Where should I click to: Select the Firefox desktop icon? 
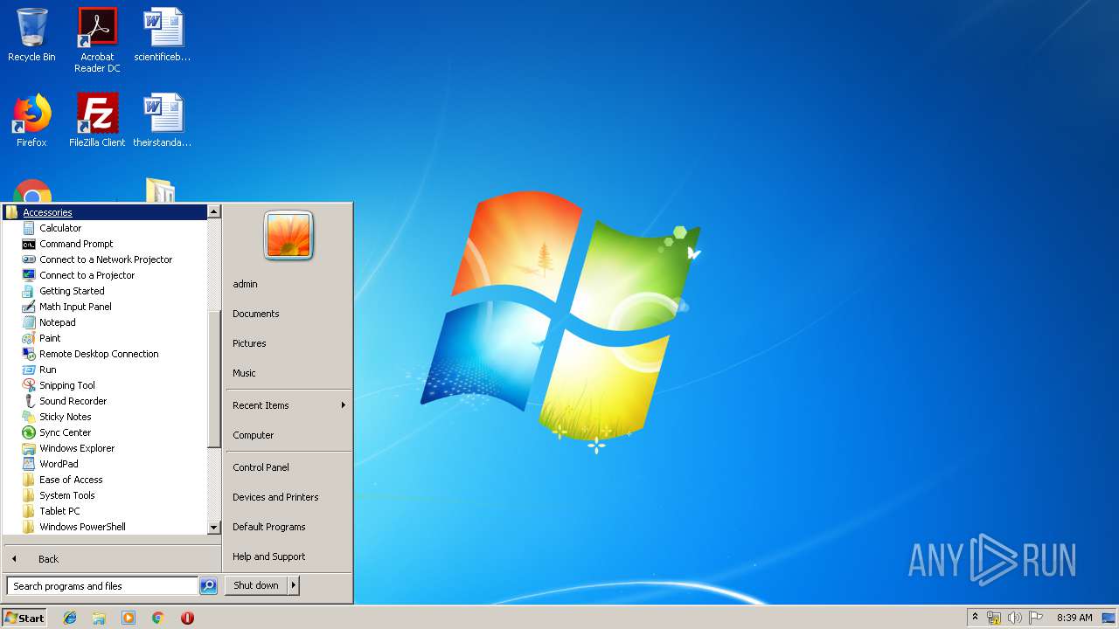pos(31,121)
